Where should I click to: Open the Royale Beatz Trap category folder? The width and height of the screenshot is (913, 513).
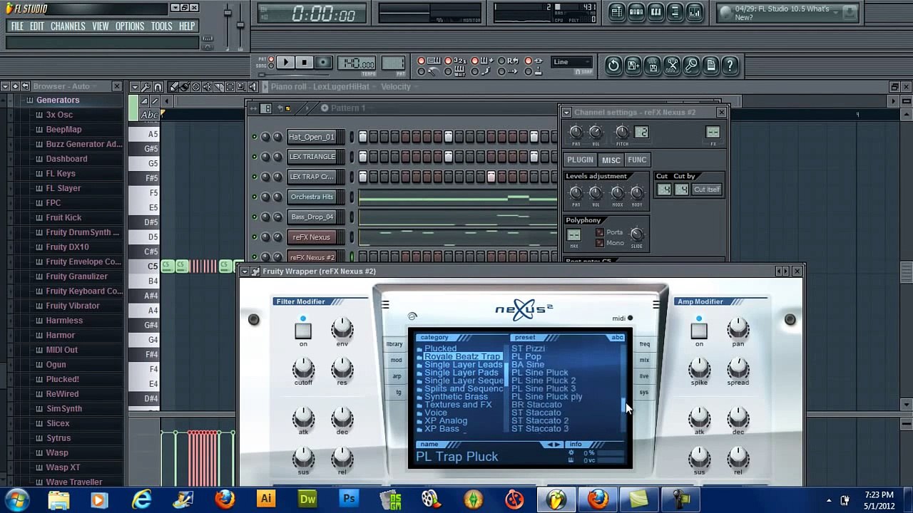pyautogui.click(x=462, y=356)
